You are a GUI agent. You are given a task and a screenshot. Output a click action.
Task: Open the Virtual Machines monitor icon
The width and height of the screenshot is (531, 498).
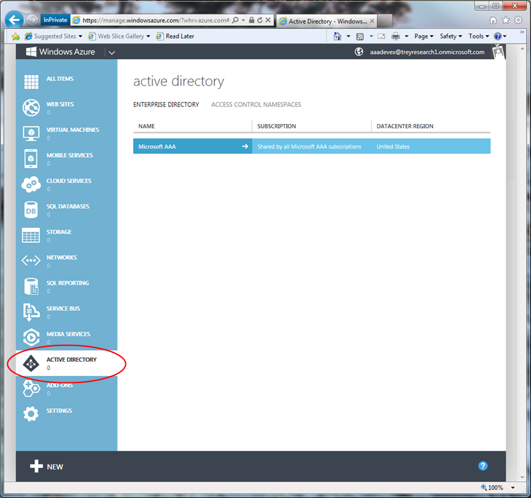(x=31, y=134)
